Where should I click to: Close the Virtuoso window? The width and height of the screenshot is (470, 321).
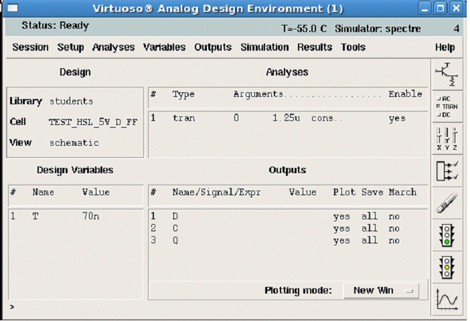456,9
